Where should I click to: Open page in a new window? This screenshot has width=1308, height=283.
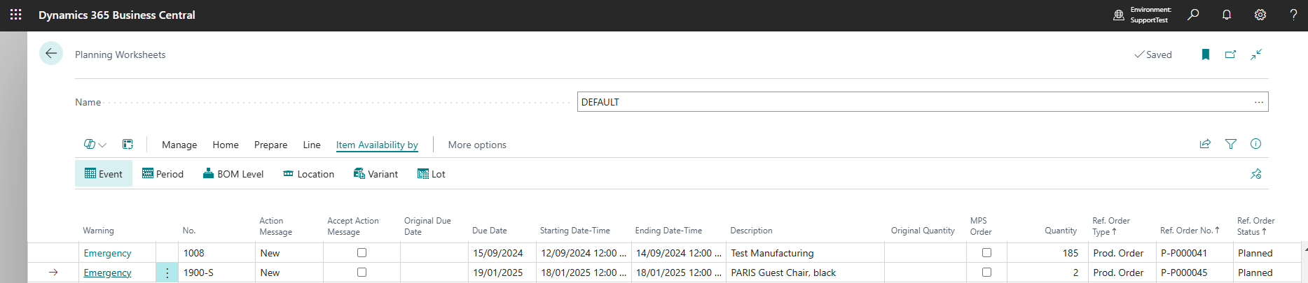pyautogui.click(x=1231, y=55)
